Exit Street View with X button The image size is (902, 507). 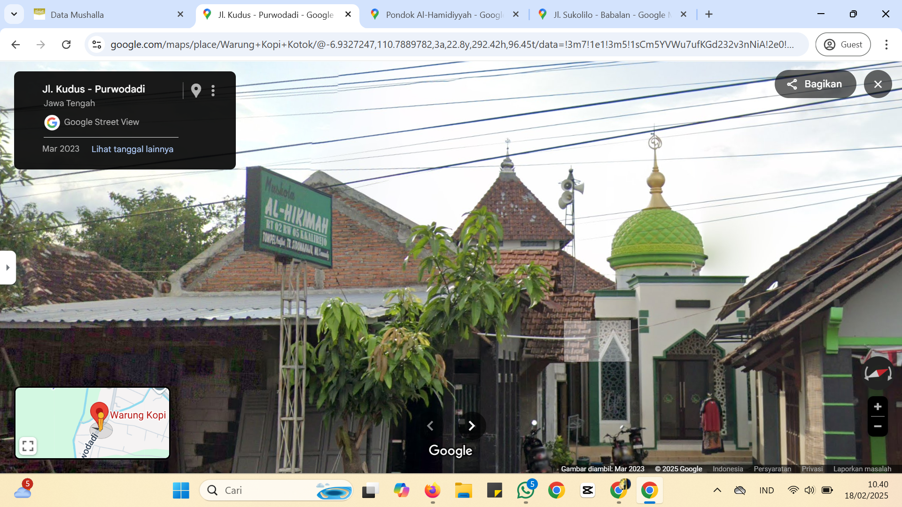click(x=878, y=84)
